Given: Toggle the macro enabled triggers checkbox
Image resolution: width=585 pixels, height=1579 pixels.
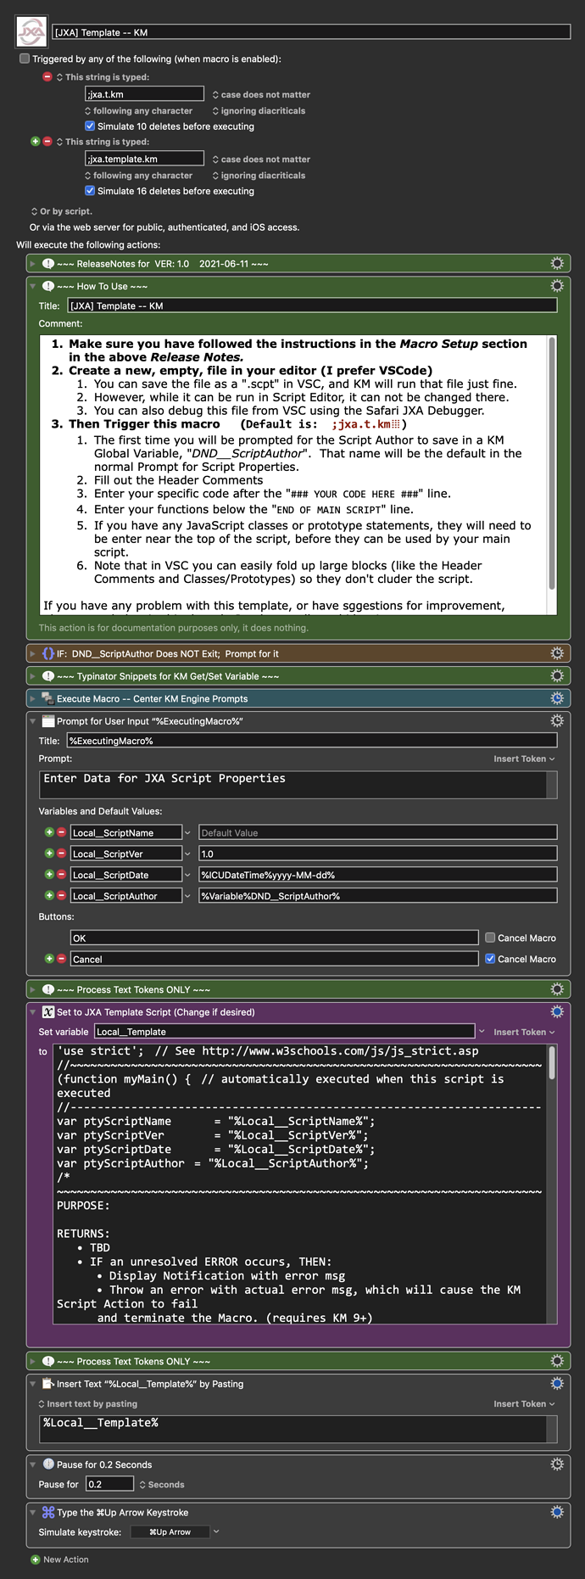Looking at the screenshot, I should pos(25,59).
